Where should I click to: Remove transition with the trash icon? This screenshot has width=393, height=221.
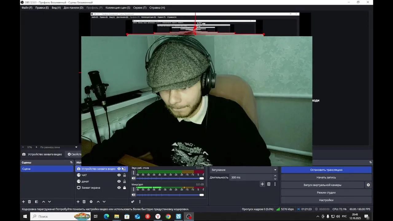coord(269,184)
